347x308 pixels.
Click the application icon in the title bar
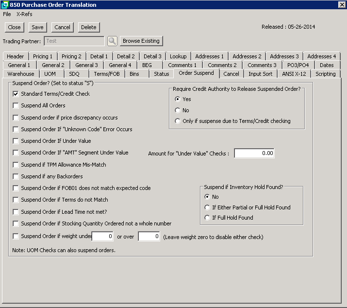point(5,5)
